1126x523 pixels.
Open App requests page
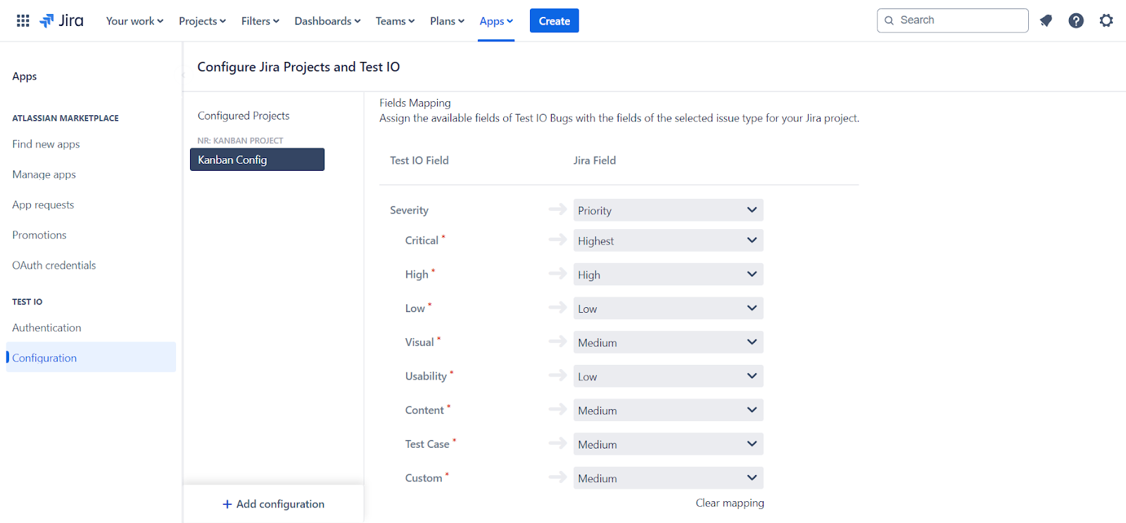43,205
